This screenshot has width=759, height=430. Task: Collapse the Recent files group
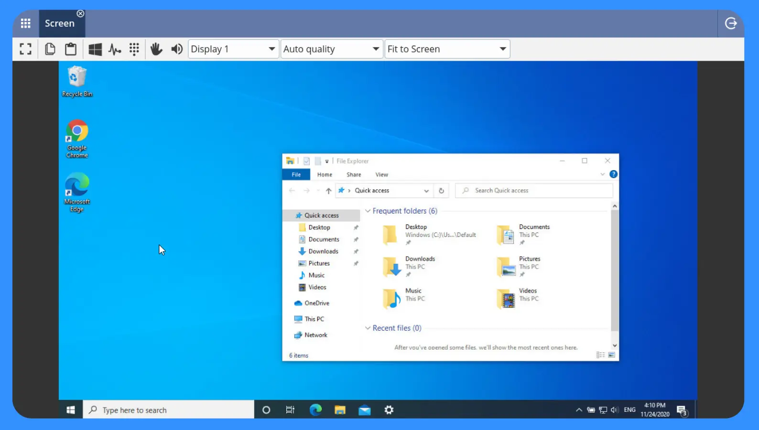click(368, 328)
